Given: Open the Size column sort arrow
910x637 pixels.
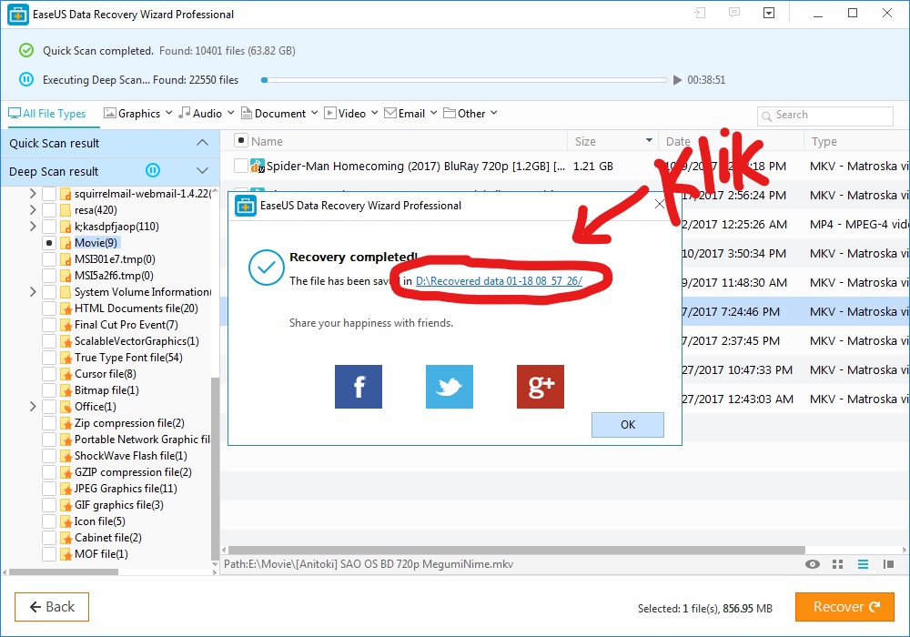Looking at the screenshot, I should point(649,140).
